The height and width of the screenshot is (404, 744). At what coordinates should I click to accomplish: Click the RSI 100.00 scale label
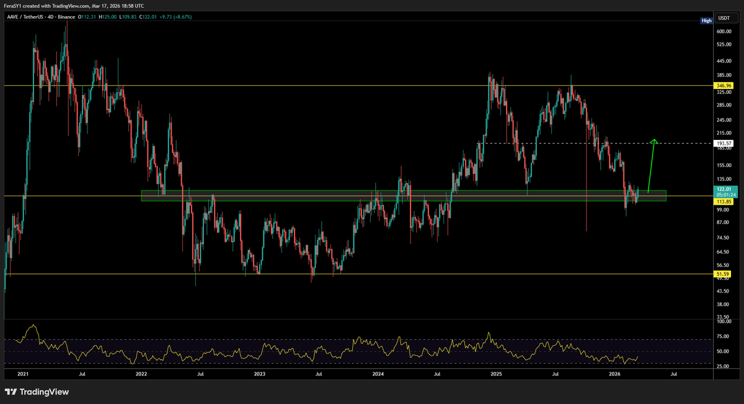point(723,322)
